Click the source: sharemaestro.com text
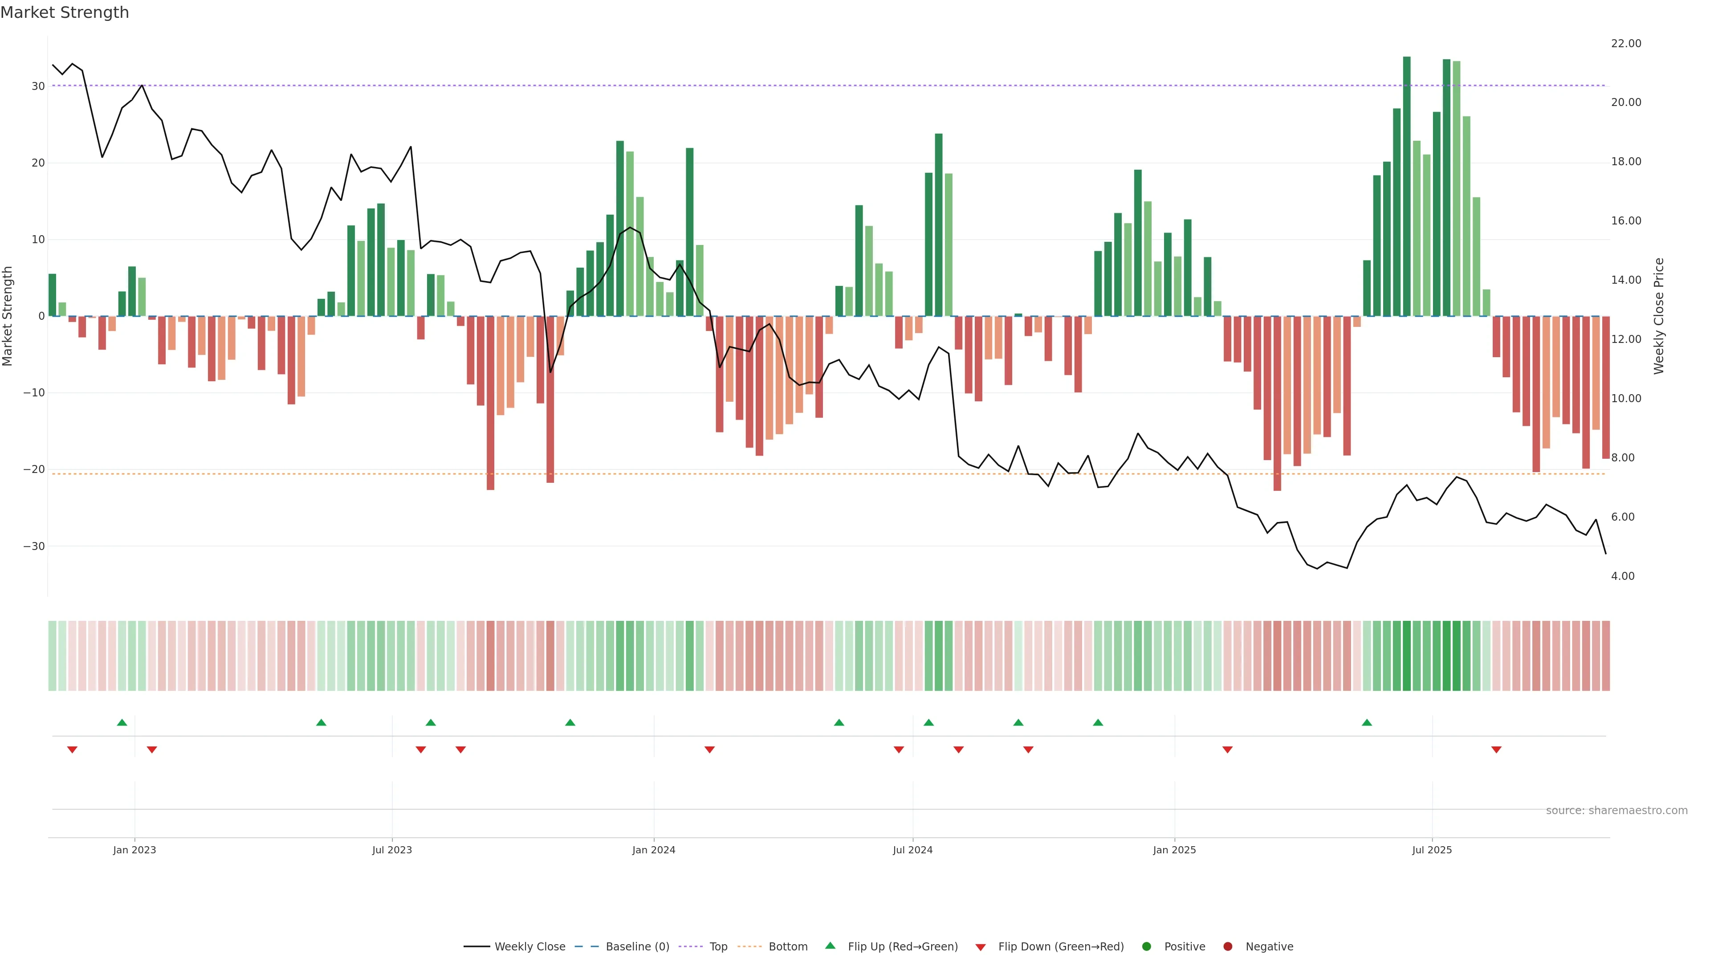Viewport: 1710px width, 962px height. pyautogui.click(x=1616, y=810)
